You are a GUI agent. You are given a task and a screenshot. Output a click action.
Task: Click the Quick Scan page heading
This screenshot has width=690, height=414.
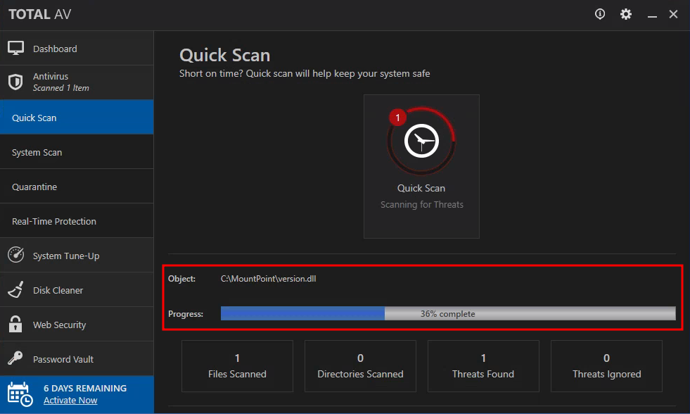click(225, 55)
